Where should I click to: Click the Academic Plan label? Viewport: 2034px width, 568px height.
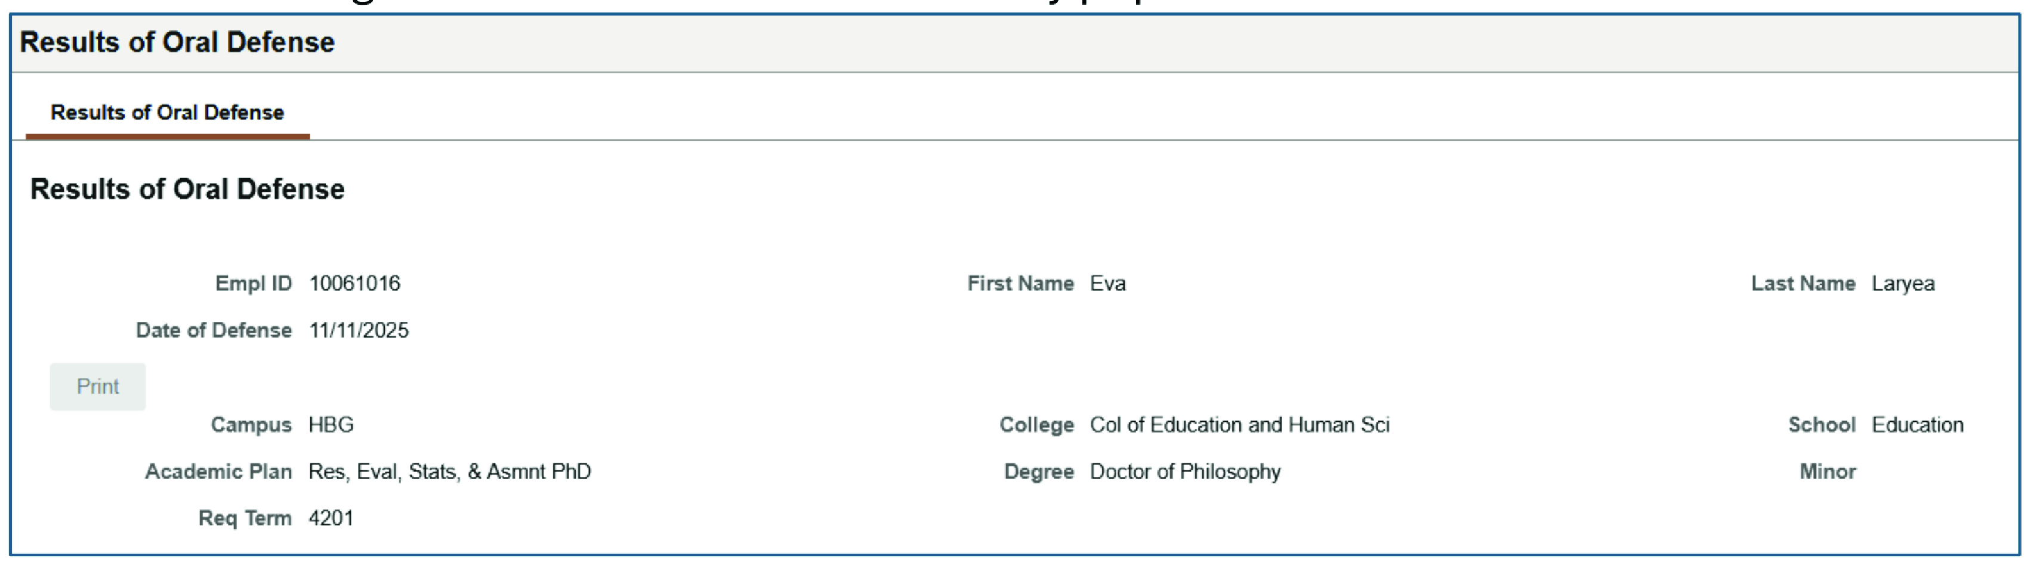tap(219, 471)
